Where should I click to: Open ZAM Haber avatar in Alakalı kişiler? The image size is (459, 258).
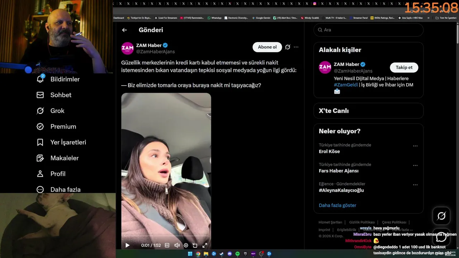coord(325,67)
